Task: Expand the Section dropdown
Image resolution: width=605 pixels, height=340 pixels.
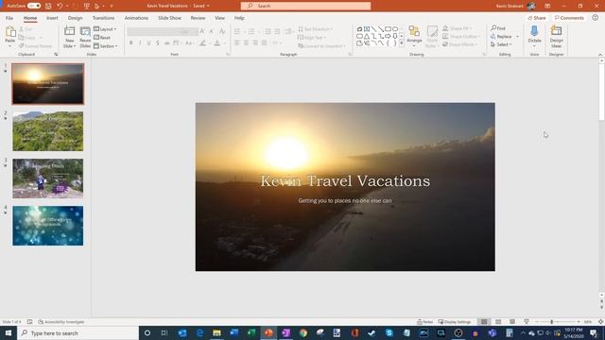Action: [x=106, y=46]
